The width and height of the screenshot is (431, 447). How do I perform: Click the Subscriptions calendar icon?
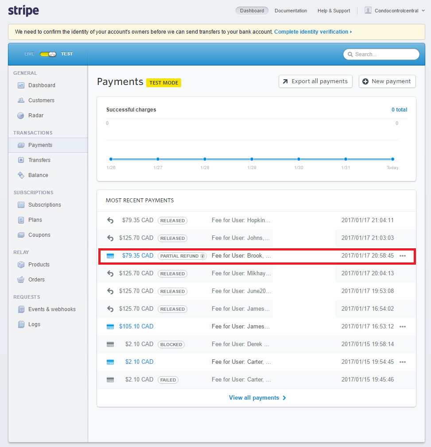(21, 205)
